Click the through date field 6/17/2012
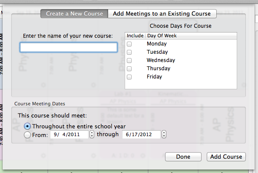The width and height of the screenshot is (258, 173). tap(141, 134)
